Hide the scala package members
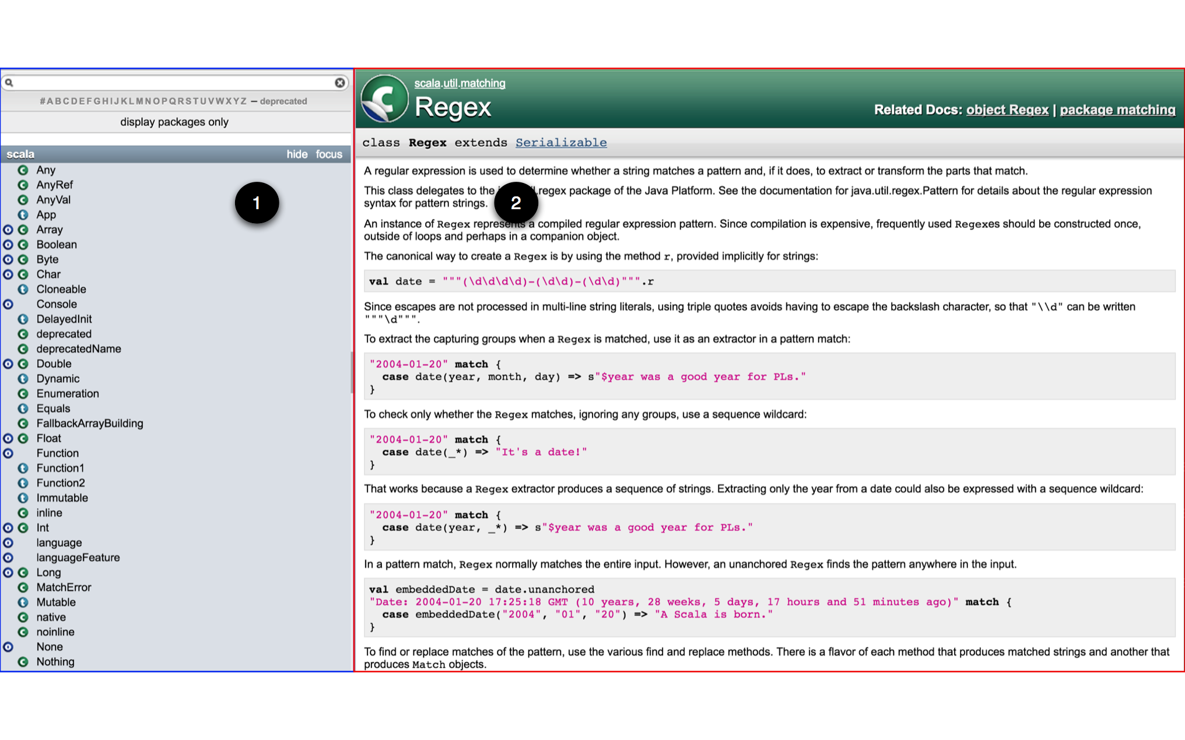 (297, 154)
